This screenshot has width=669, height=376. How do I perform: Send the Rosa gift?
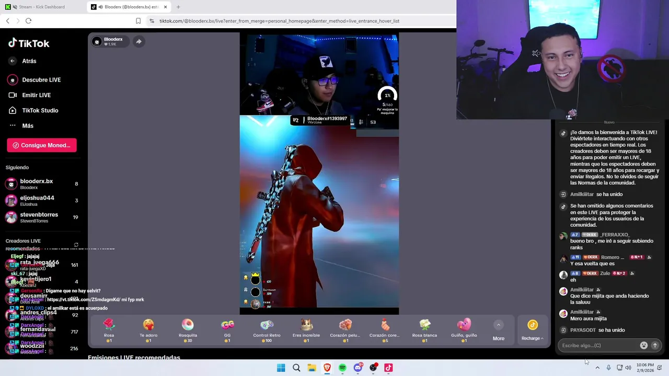(109, 330)
